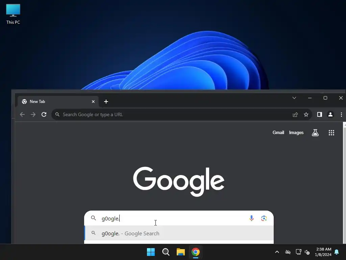Bookmark this tab with star icon
The image size is (346, 260).
pyautogui.click(x=306, y=114)
